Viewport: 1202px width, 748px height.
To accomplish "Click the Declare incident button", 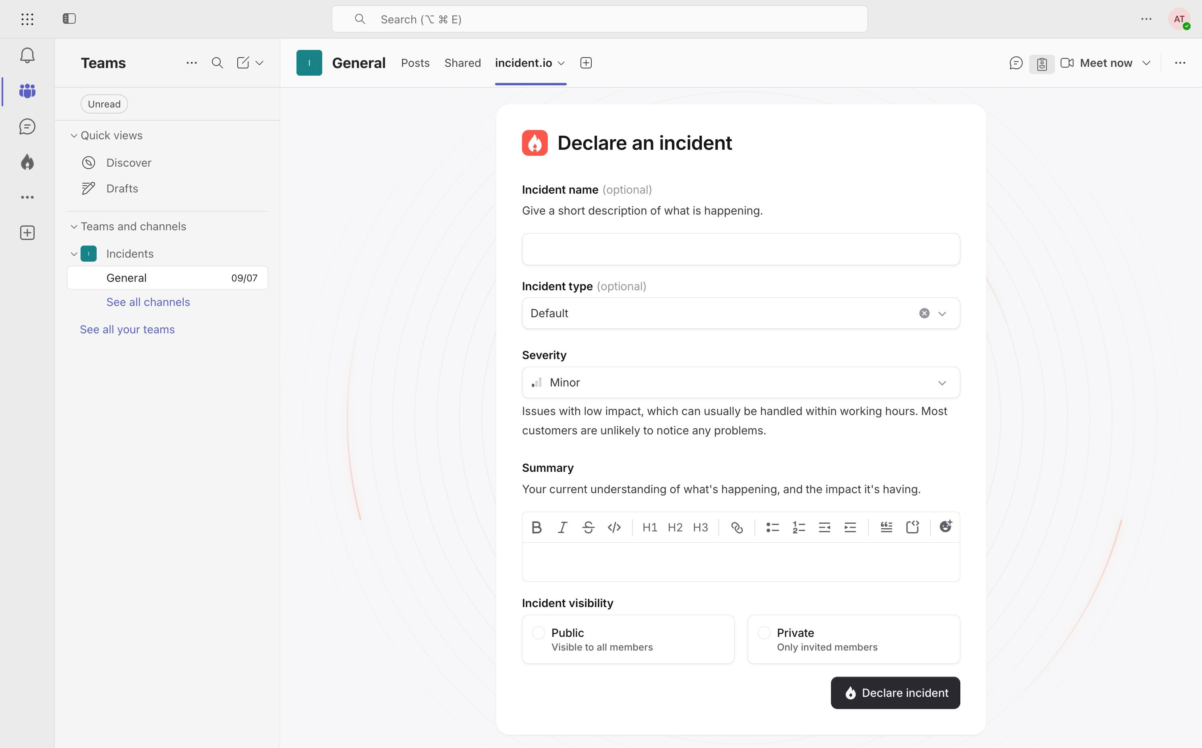I will click(x=895, y=692).
